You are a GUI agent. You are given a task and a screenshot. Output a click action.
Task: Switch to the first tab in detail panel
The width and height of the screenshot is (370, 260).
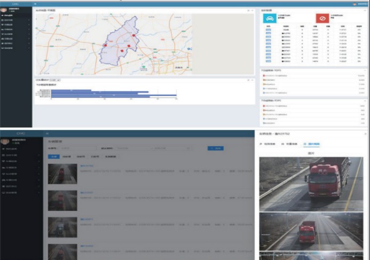click(x=267, y=144)
